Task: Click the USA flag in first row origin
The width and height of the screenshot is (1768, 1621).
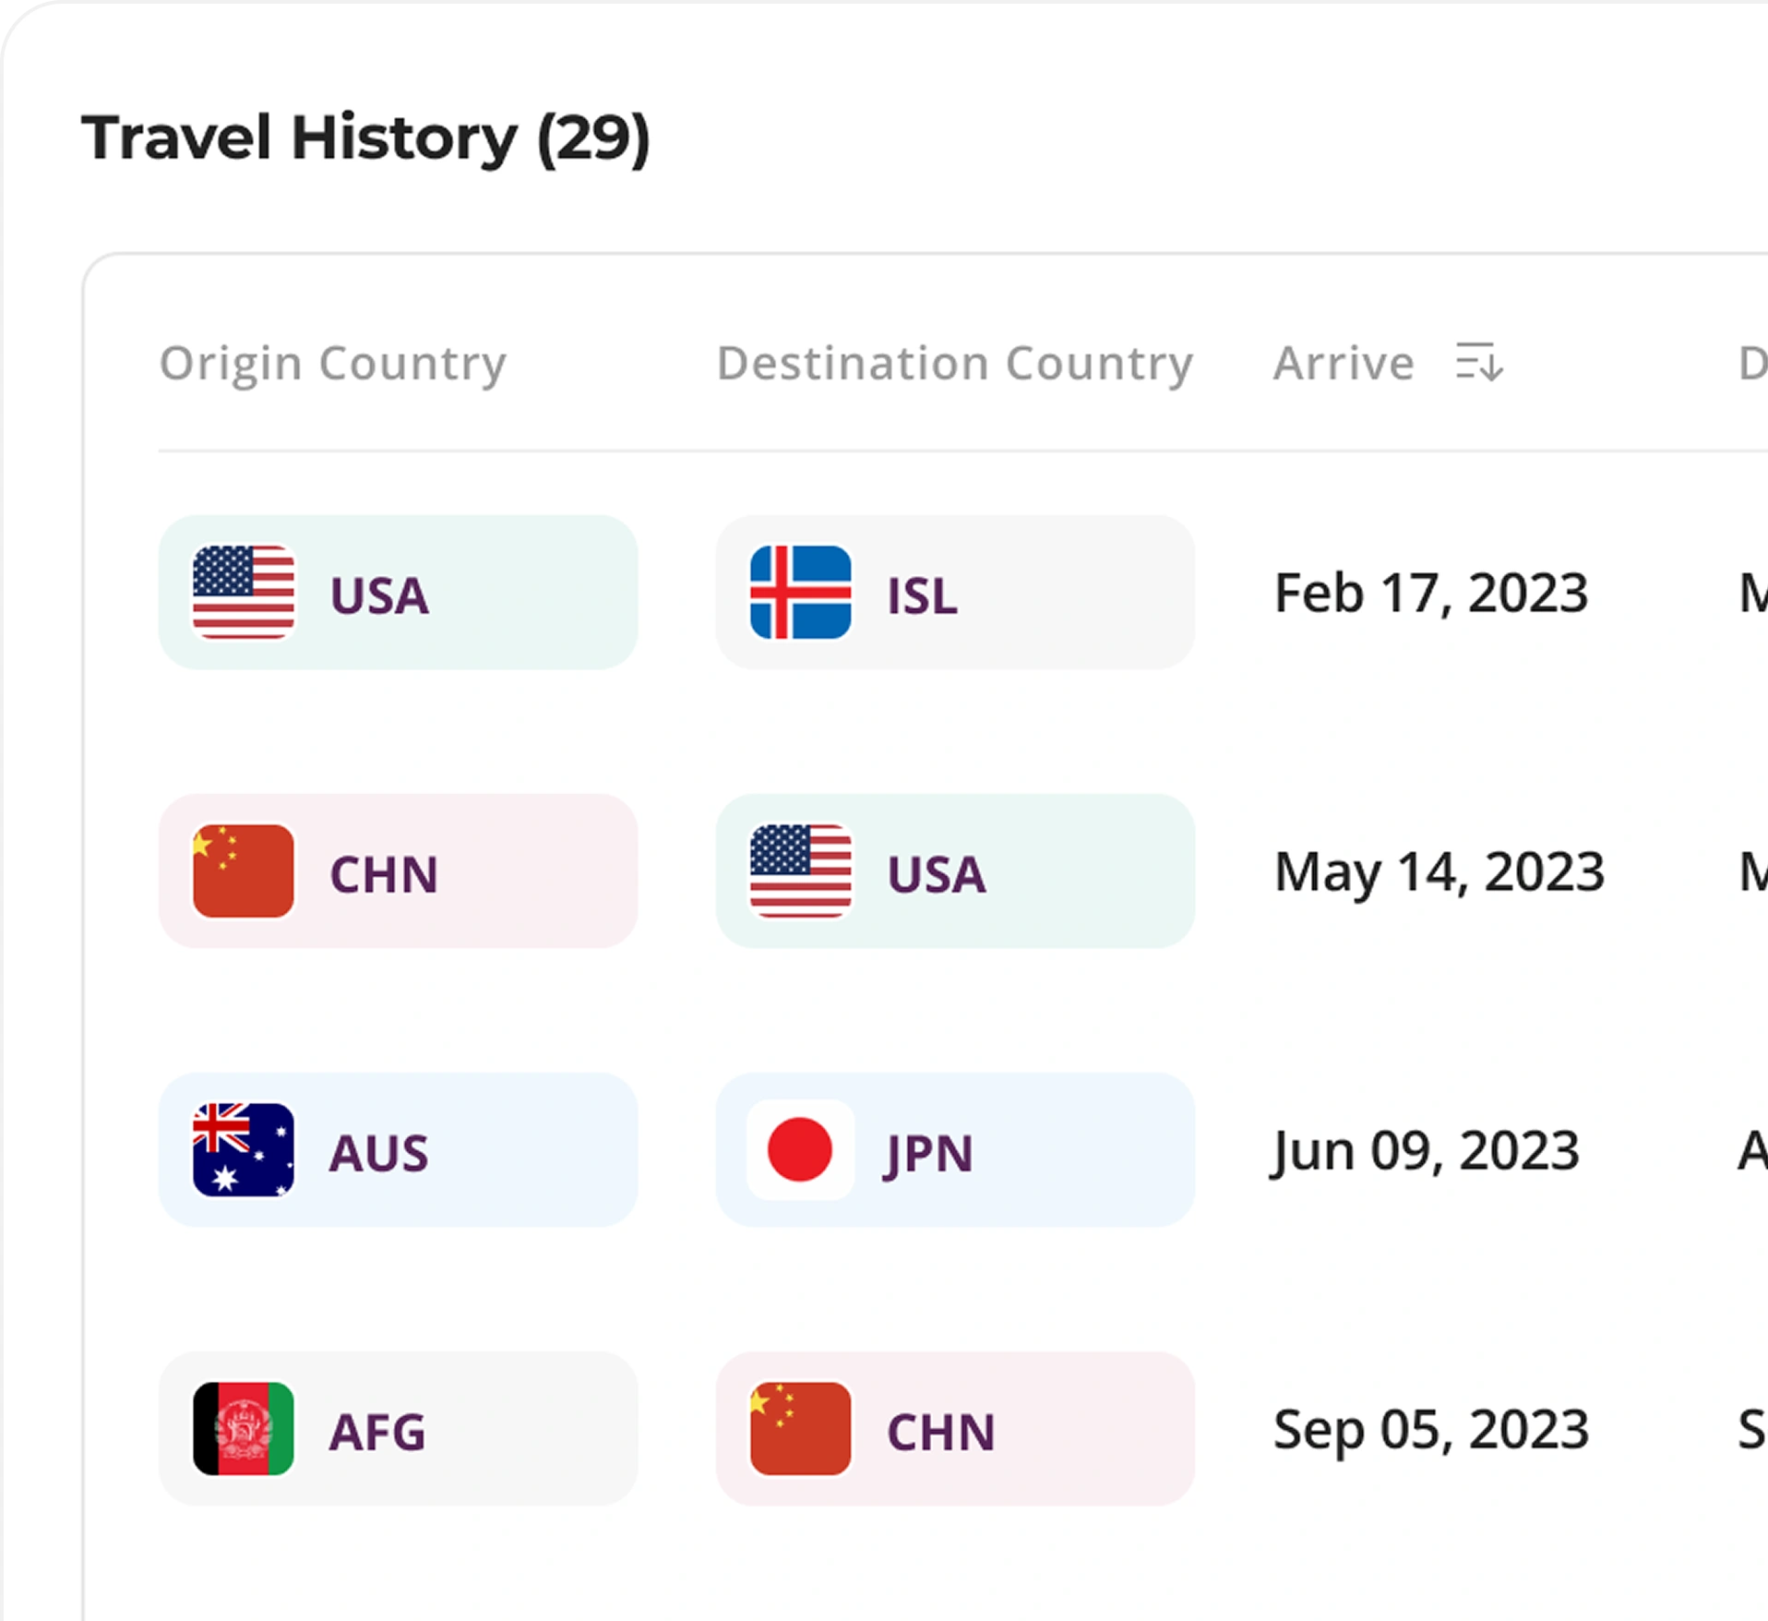Action: 244,593
